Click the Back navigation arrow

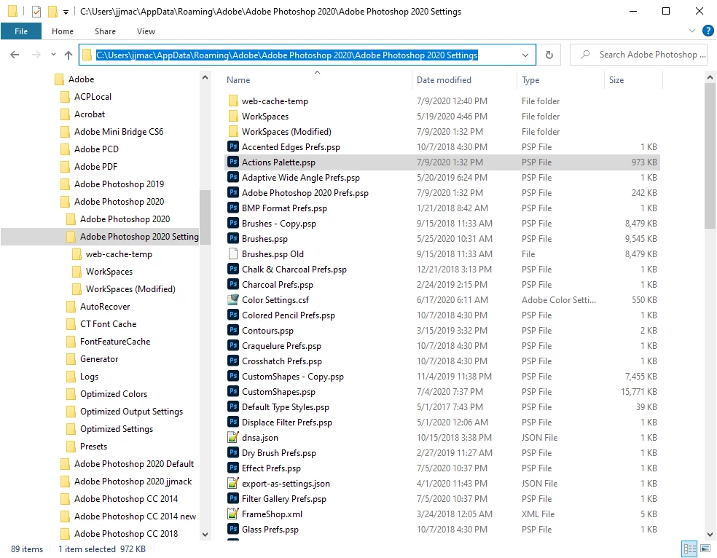click(15, 55)
